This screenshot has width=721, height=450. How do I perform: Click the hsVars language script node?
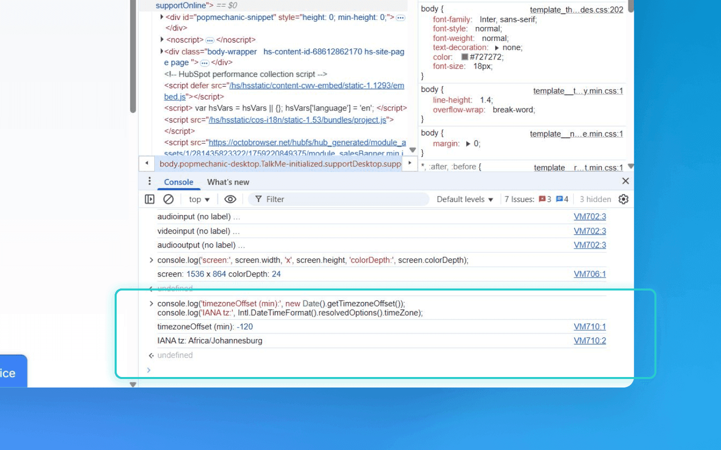pyautogui.click(x=285, y=108)
